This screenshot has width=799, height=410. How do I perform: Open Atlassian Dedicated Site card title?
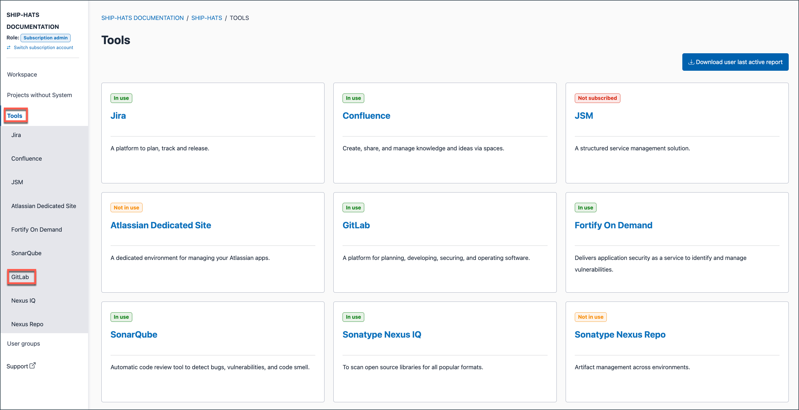coord(161,225)
